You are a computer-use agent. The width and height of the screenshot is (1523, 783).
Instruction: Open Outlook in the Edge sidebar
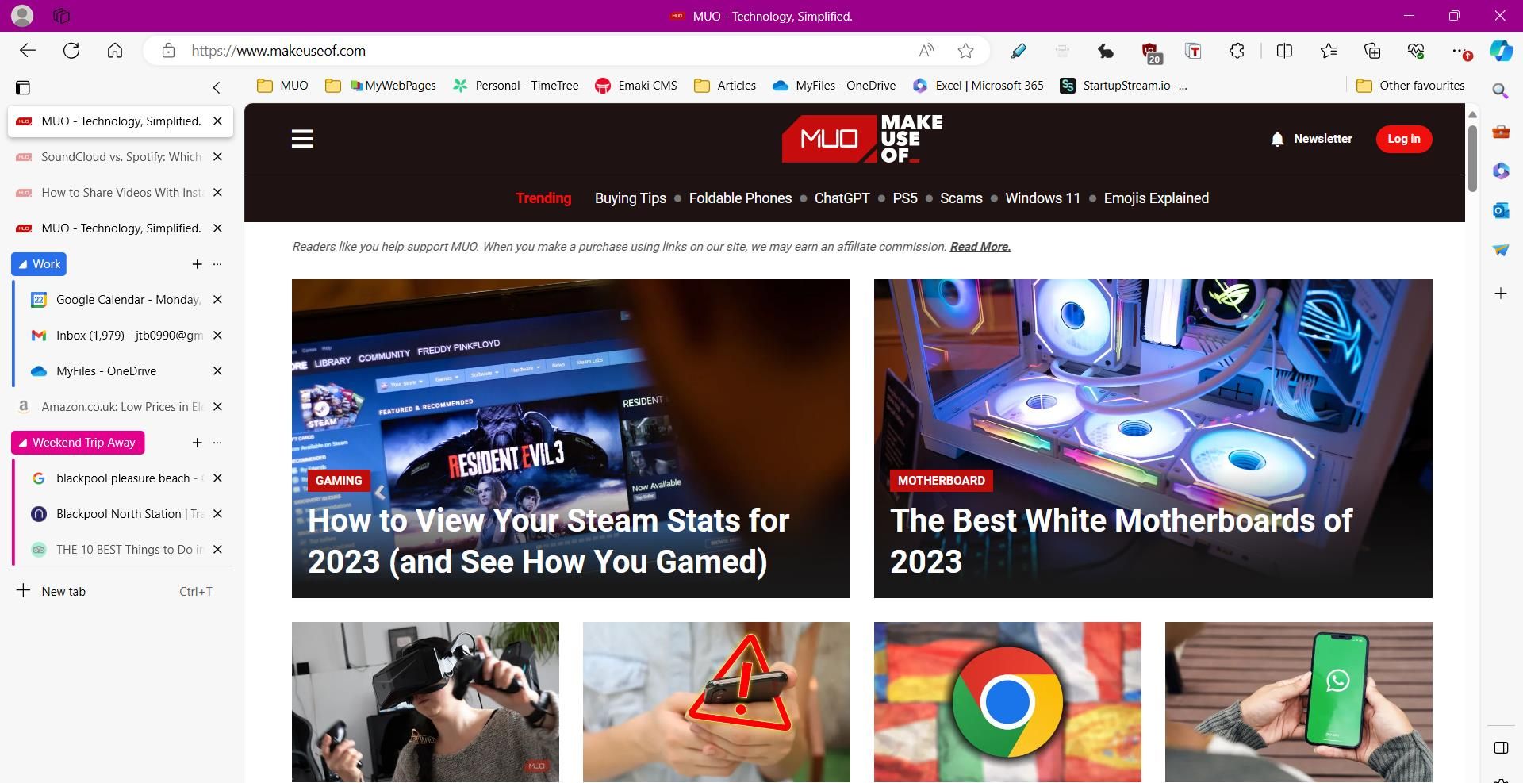pyautogui.click(x=1500, y=210)
